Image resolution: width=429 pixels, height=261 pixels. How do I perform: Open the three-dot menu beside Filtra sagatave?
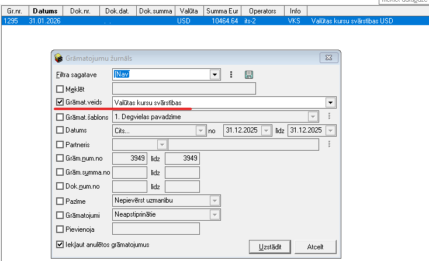click(x=231, y=75)
